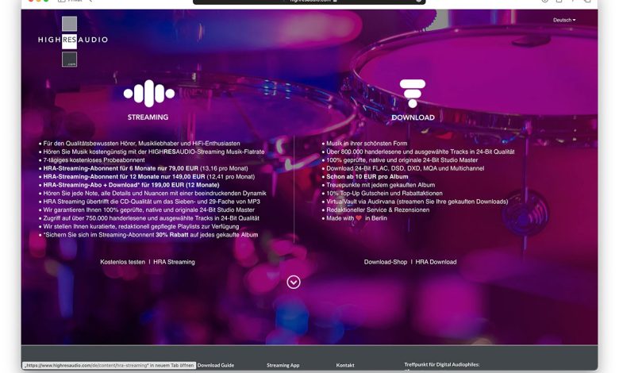The image size is (619, 373).
Task: Click the line '7-tägiges kostenloses Probeabonnent'
Action: tap(94, 160)
